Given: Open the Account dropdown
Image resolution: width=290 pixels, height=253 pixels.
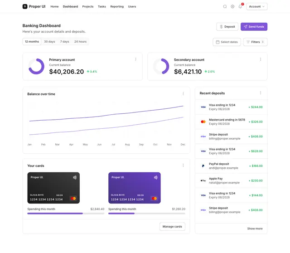Looking at the screenshot, I should pyautogui.click(x=256, y=6).
